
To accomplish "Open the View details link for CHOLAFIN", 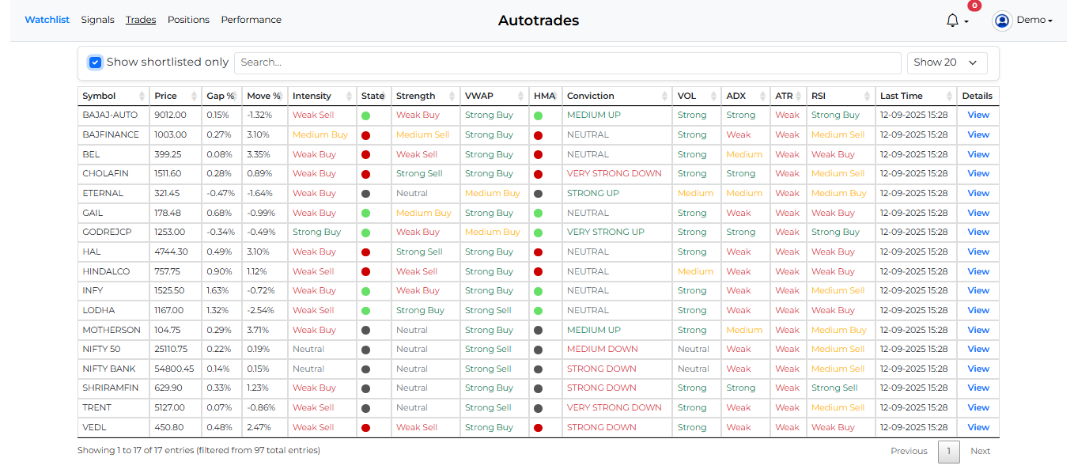I will pos(978,173).
